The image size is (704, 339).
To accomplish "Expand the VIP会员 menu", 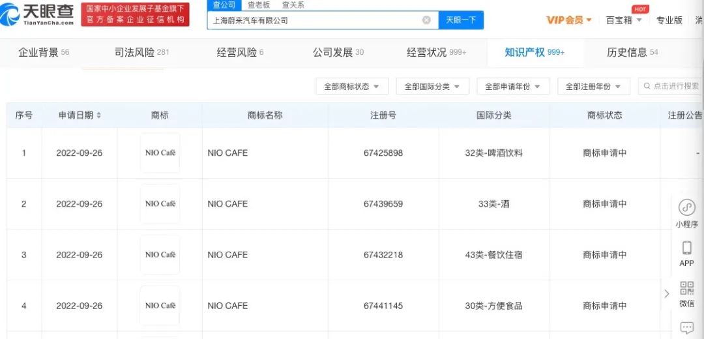I will coord(569,20).
